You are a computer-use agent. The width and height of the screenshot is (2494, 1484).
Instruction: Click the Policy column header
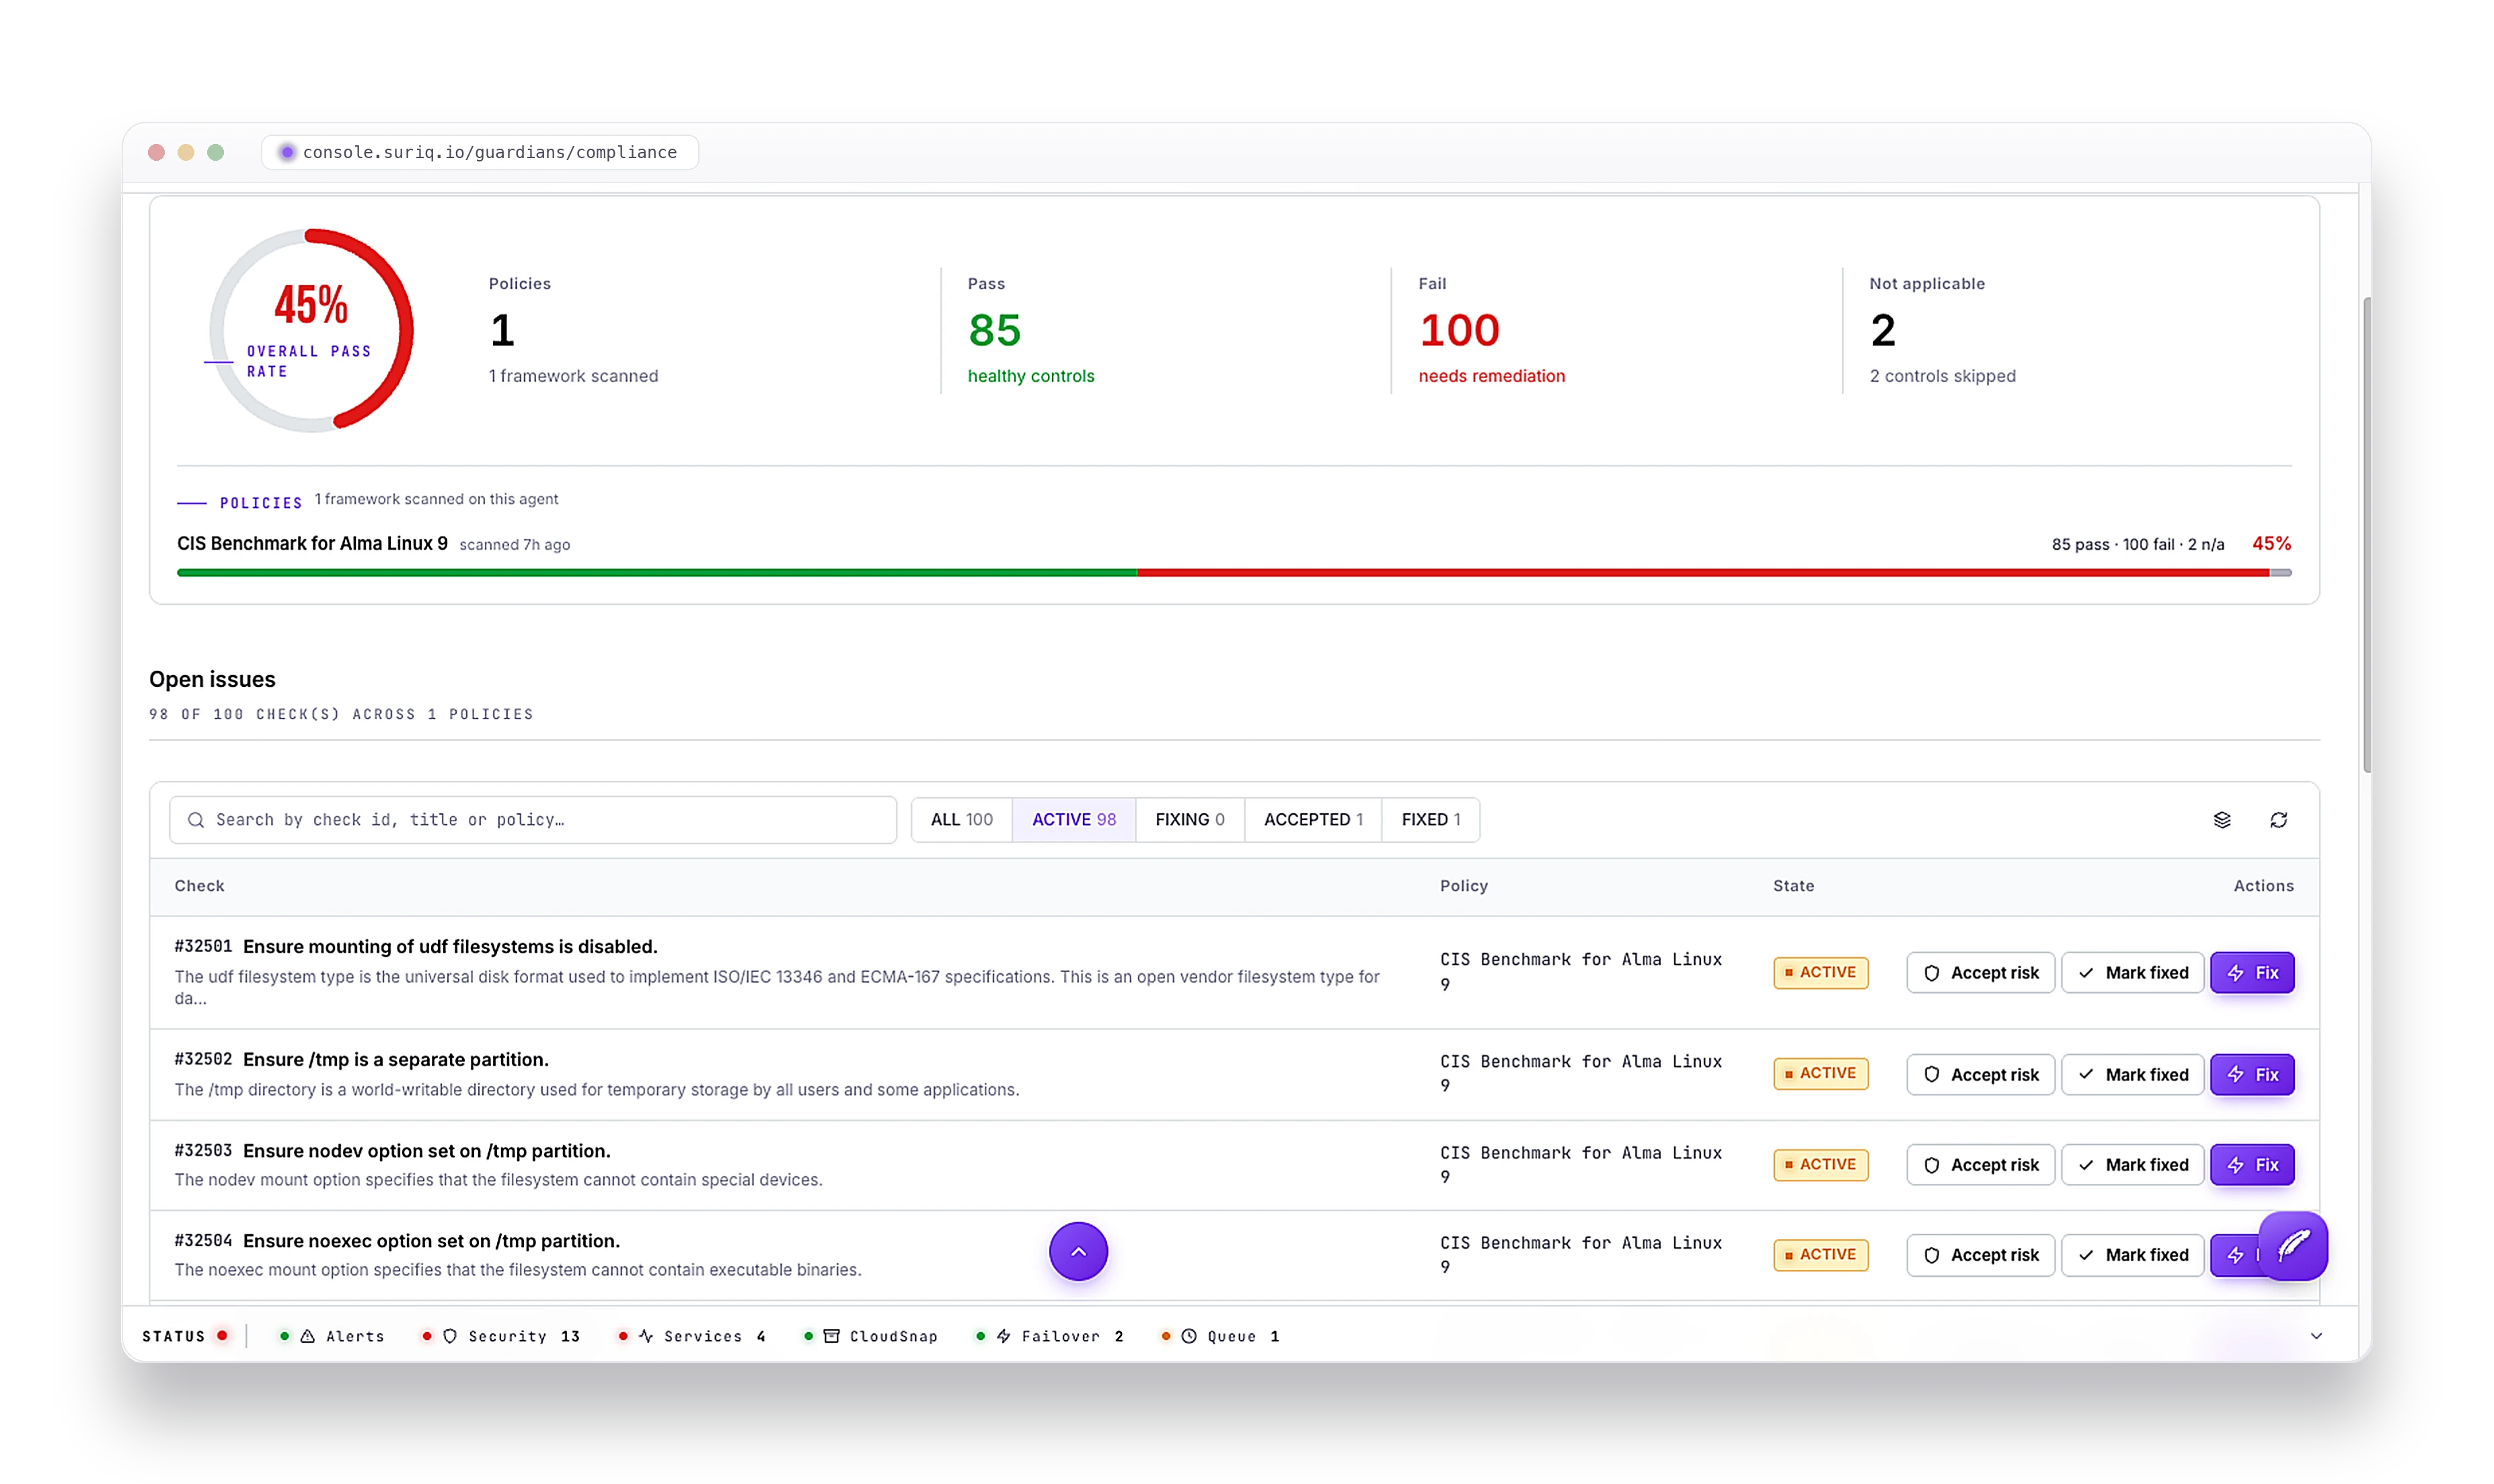1464,886
